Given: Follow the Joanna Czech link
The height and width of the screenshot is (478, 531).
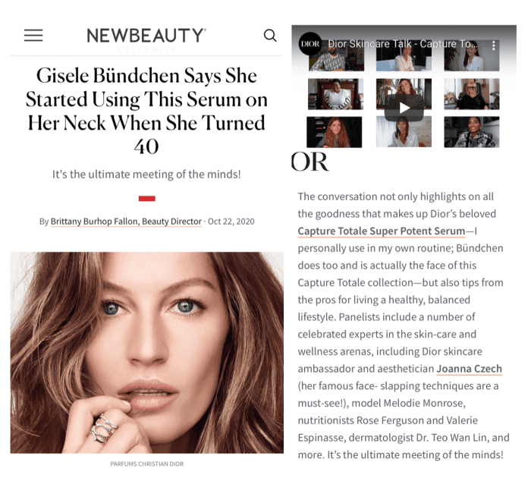Looking at the screenshot, I should (x=469, y=369).
